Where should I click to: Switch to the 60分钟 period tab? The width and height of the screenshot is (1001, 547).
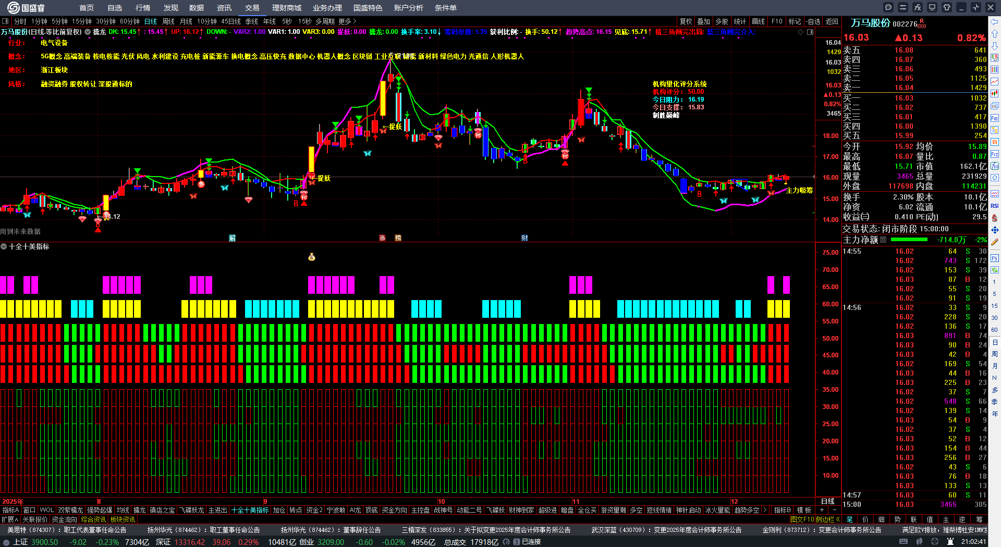(x=130, y=21)
